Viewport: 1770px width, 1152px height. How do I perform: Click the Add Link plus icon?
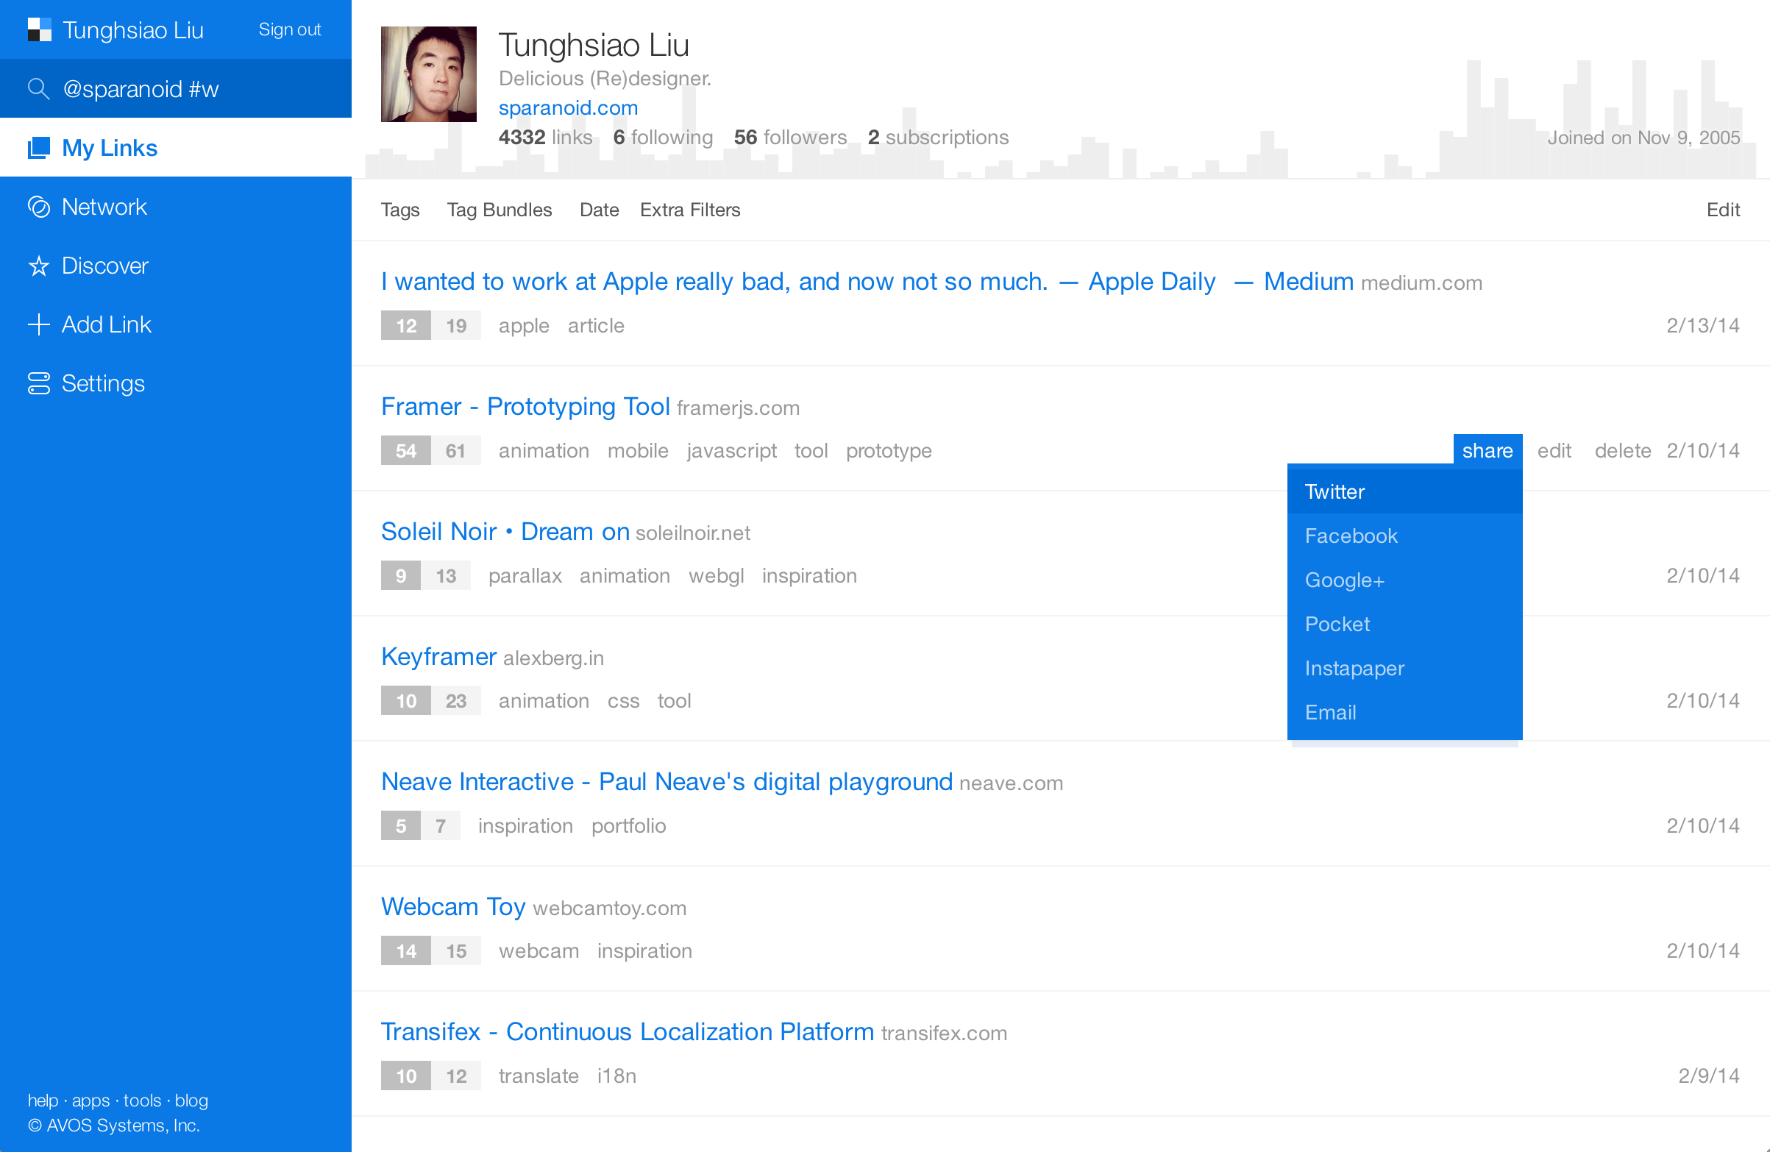tap(39, 324)
